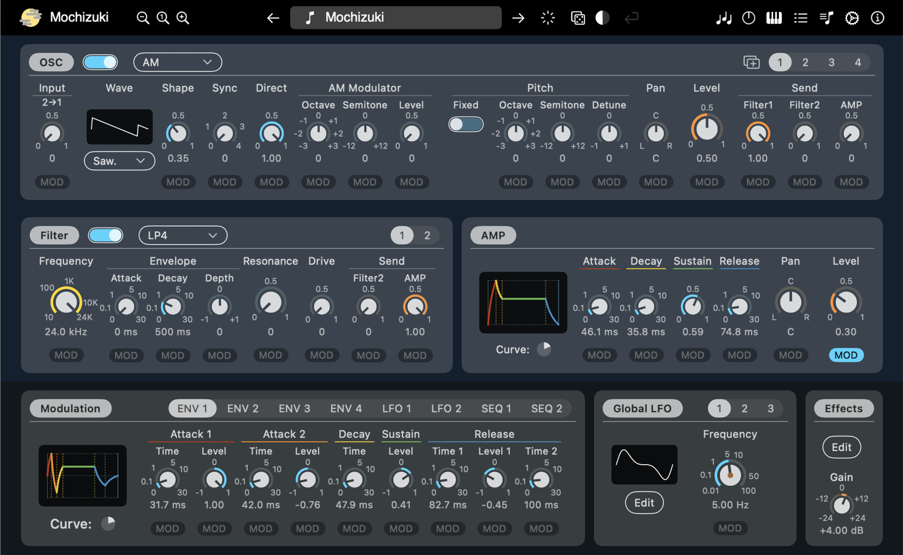The height and width of the screenshot is (555, 903).
Task: Open the music notes icon in toolbar
Action: point(724,18)
